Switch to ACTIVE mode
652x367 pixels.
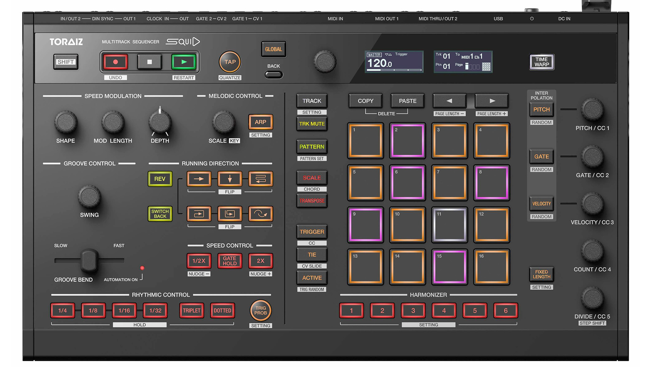[312, 278]
